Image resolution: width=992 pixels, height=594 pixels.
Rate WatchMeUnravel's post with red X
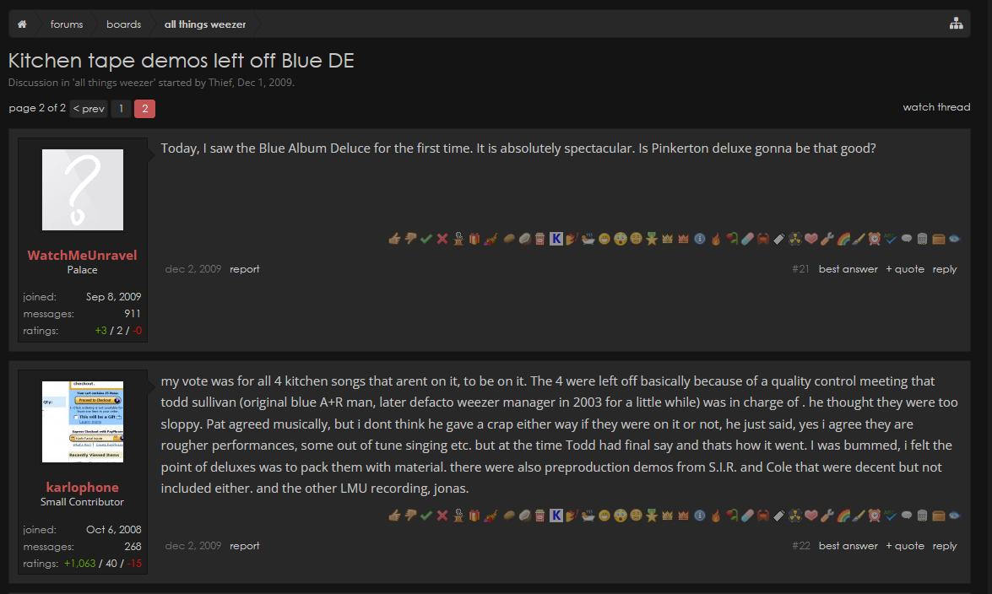click(442, 239)
